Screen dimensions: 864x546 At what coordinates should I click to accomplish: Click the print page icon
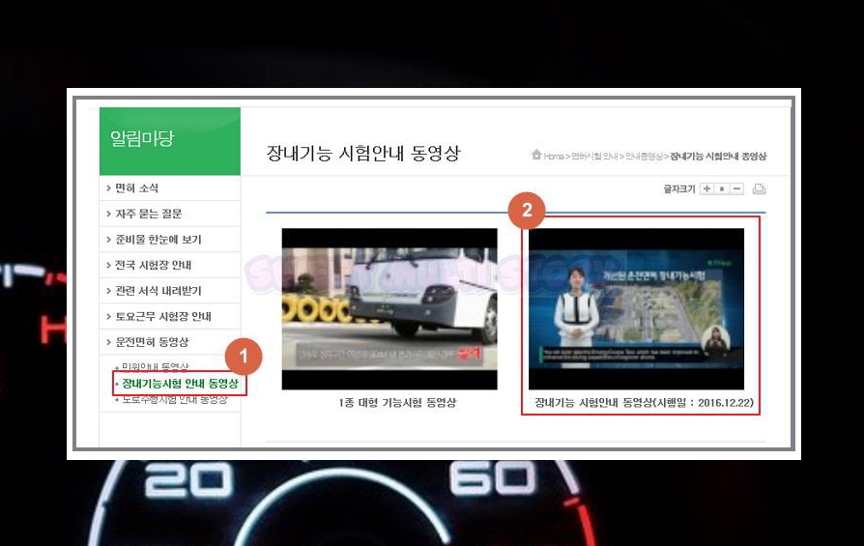760,189
